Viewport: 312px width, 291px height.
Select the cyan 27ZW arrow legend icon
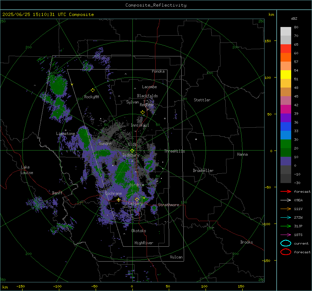click(286, 218)
